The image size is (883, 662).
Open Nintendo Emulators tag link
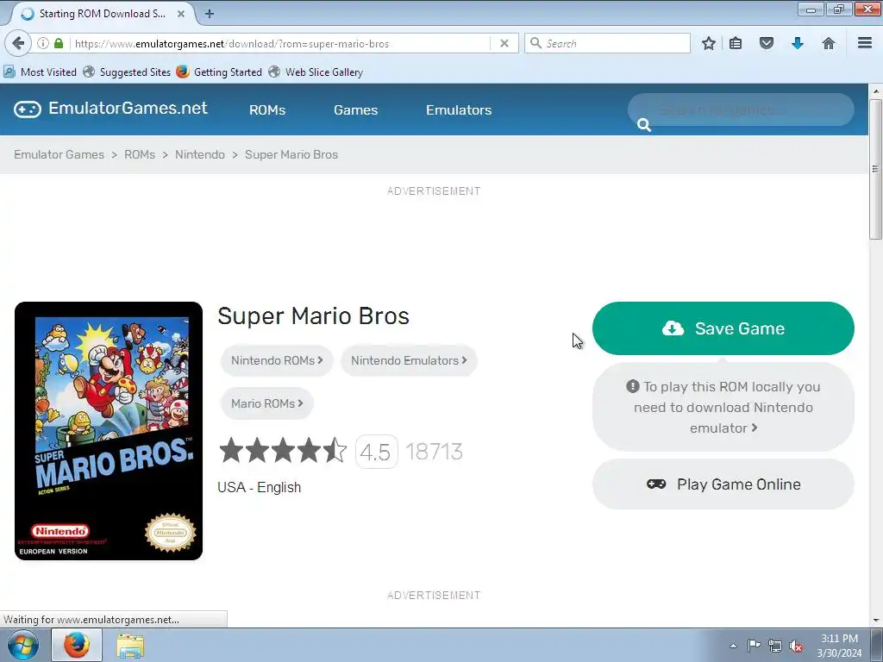pos(409,360)
